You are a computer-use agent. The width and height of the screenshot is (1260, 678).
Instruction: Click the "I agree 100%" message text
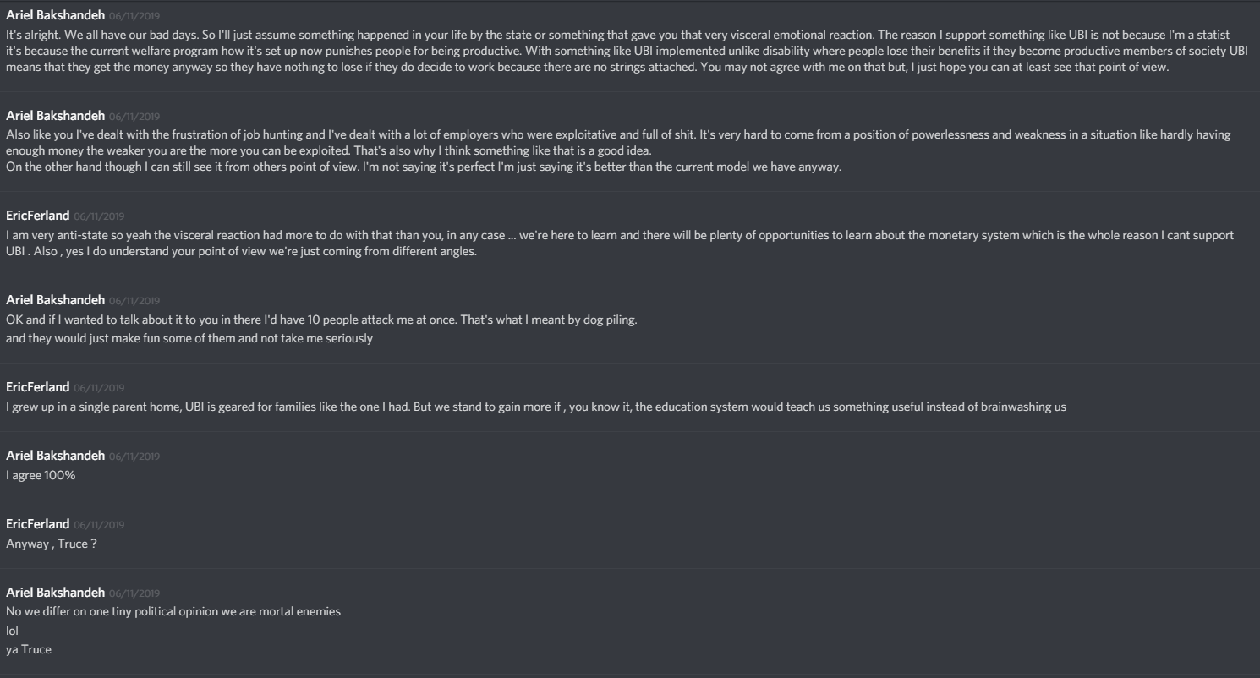[x=41, y=475]
